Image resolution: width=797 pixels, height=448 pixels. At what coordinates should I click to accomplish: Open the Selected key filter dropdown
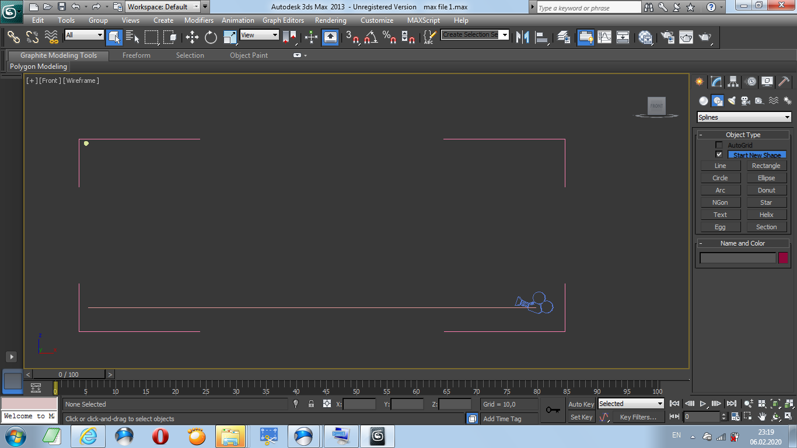(631, 404)
